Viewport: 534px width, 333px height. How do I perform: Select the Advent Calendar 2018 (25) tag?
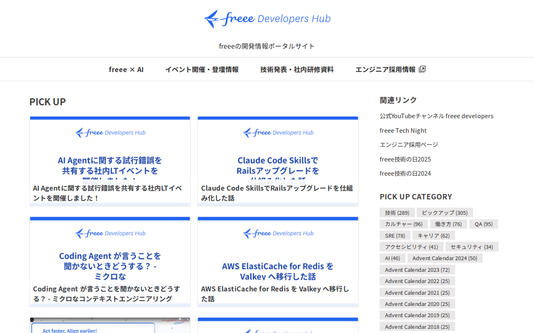pyautogui.click(x=417, y=327)
